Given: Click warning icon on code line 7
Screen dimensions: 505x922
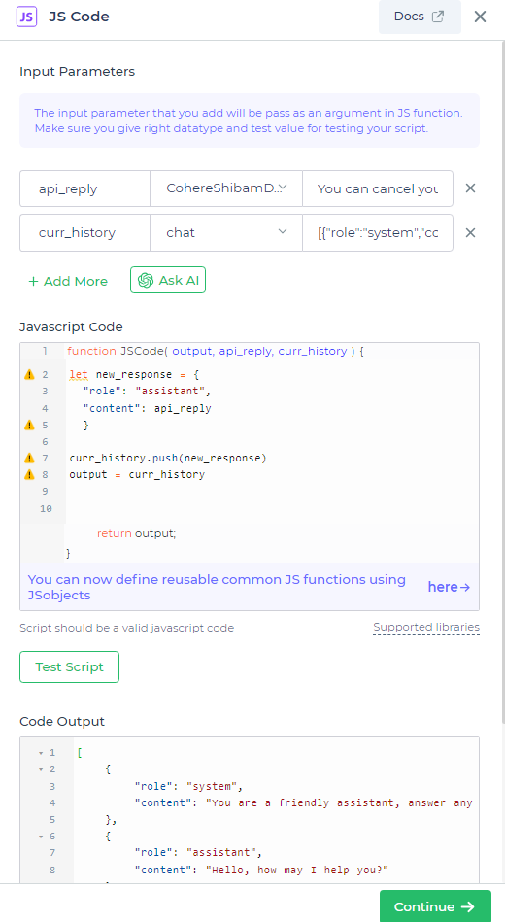Looking at the screenshot, I should 29,458.
